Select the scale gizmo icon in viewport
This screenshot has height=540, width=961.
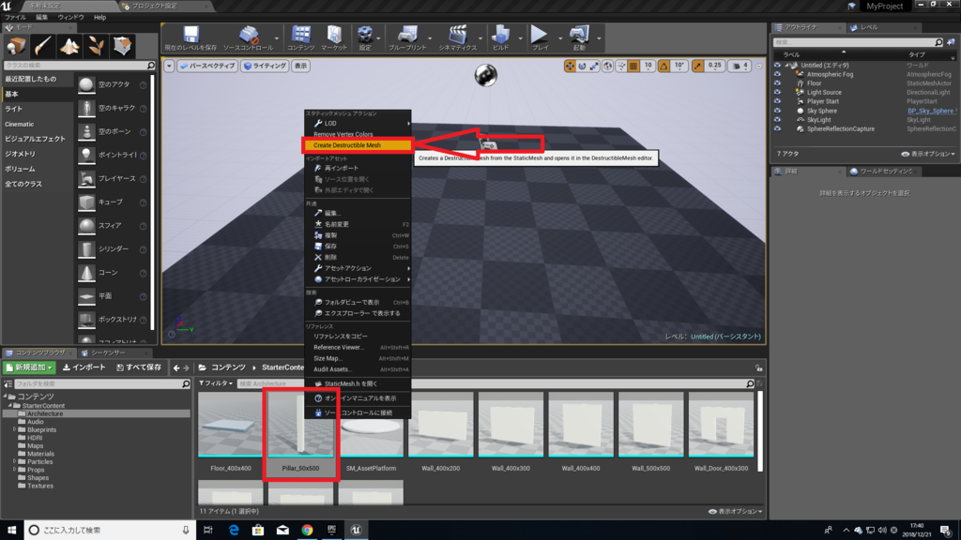point(594,67)
